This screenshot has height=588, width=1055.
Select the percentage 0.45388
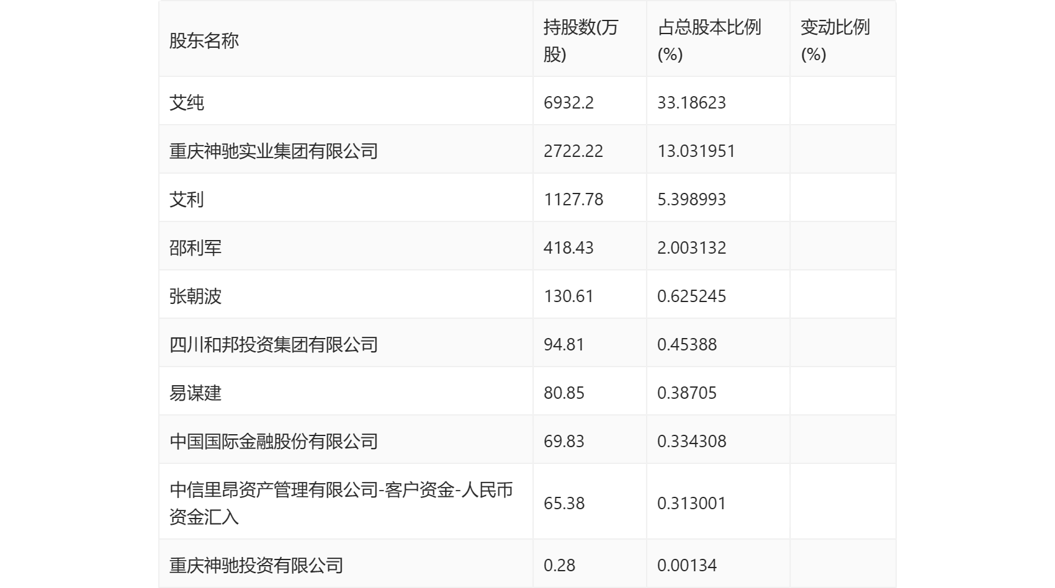pos(687,344)
